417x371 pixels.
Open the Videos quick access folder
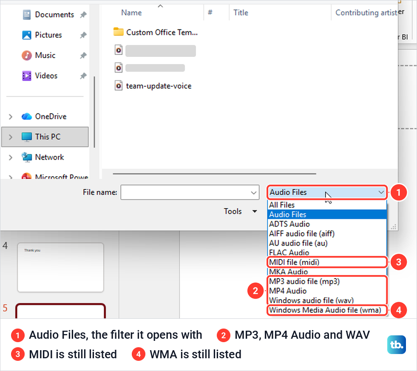point(46,76)
